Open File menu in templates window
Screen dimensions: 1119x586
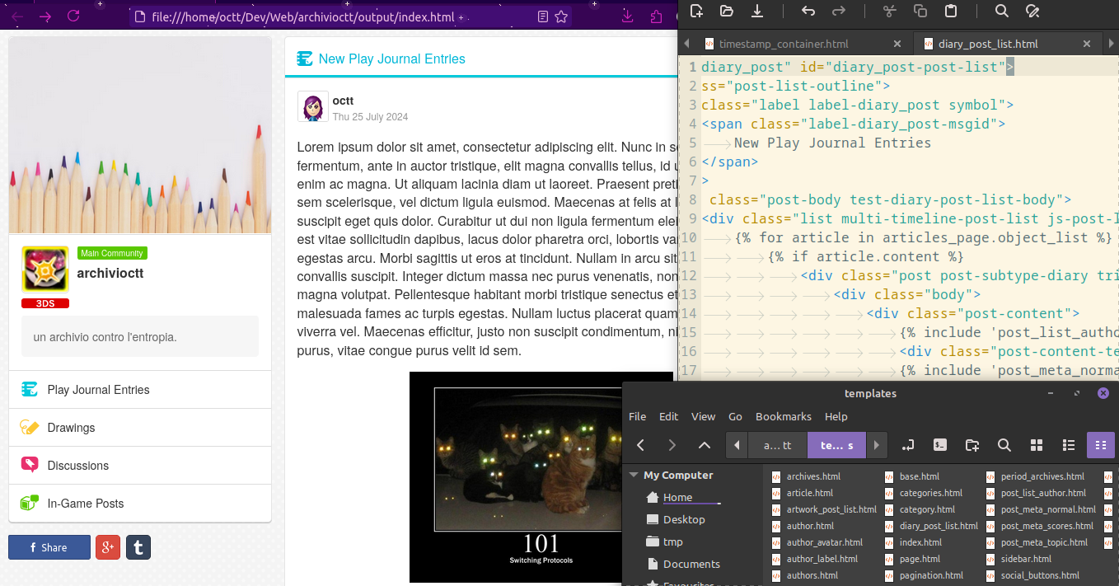click(638, 416)
